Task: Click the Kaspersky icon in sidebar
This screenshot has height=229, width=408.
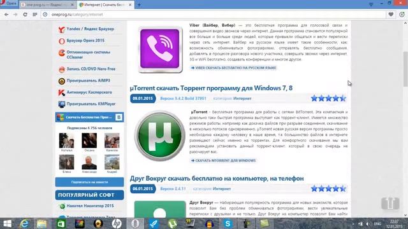Action: click(62, 93)
